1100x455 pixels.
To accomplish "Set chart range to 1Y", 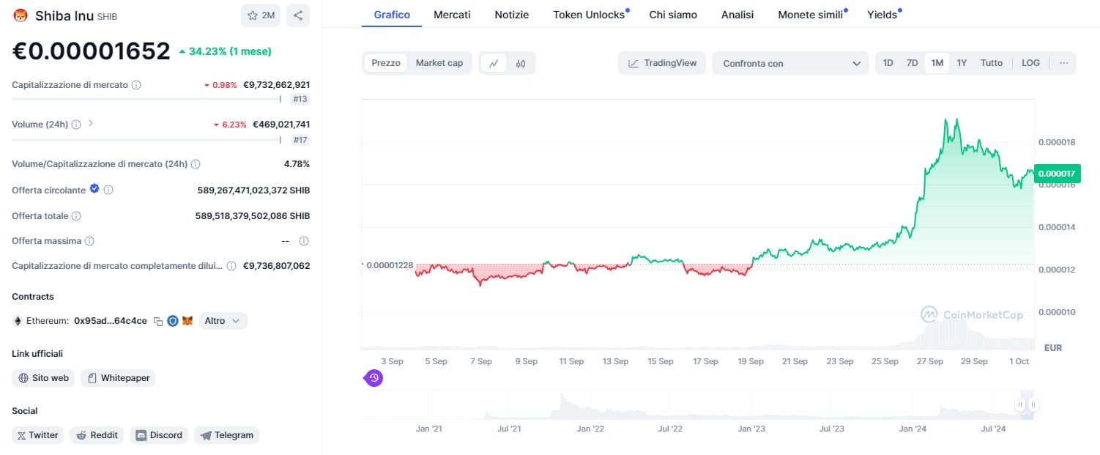I will (x=962, y=63).
